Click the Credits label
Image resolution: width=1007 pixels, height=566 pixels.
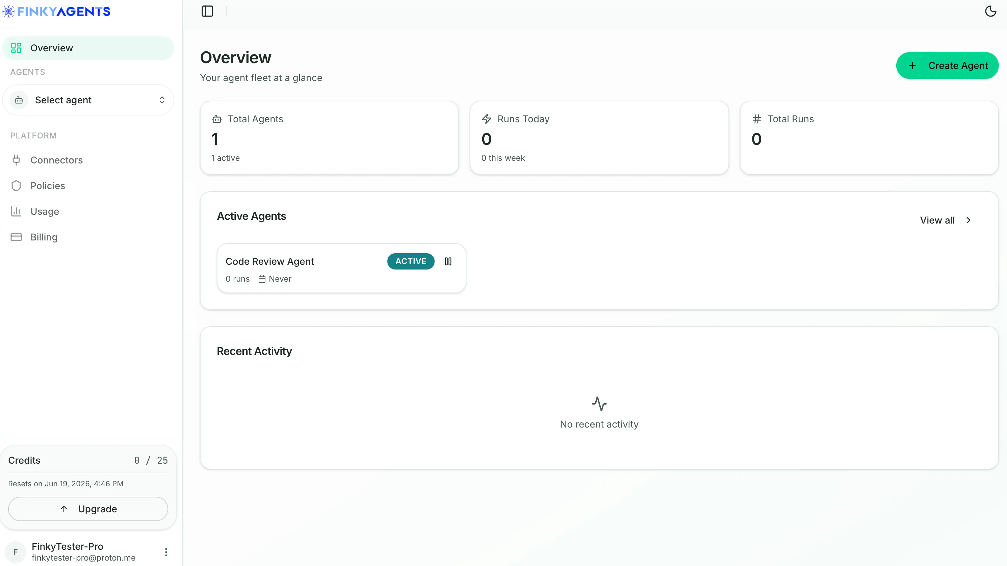click(24, 460)
